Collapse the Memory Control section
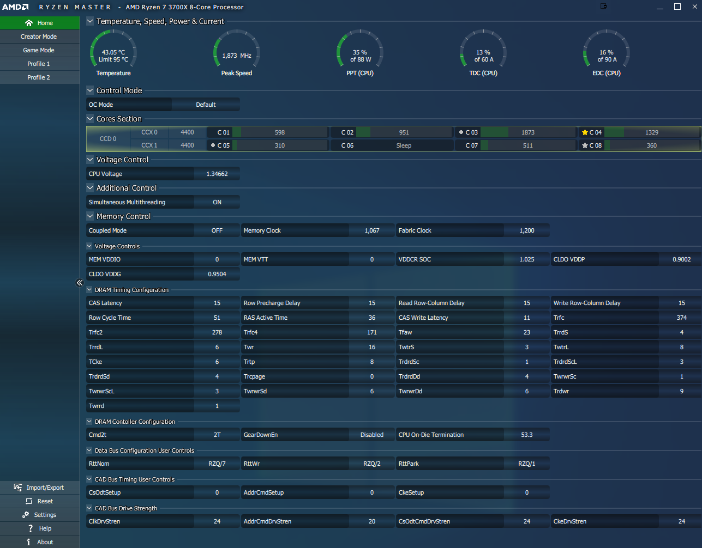Screen dimensions: 702x548 [90, 216]
